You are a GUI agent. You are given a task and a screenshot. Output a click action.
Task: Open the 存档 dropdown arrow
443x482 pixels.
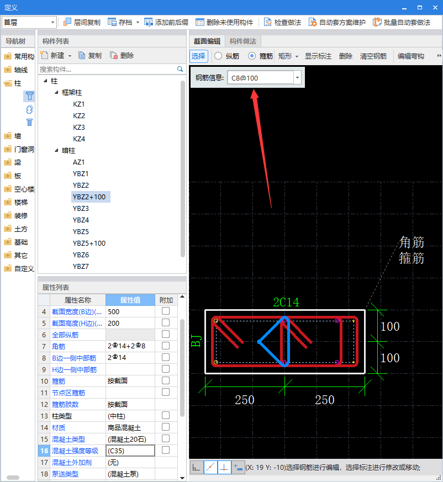click(138, 23)
